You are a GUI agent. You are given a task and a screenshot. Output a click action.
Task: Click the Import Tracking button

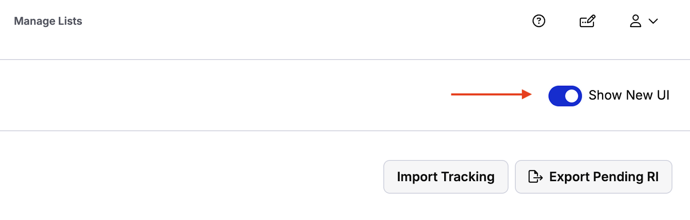(x=446, y=177)
